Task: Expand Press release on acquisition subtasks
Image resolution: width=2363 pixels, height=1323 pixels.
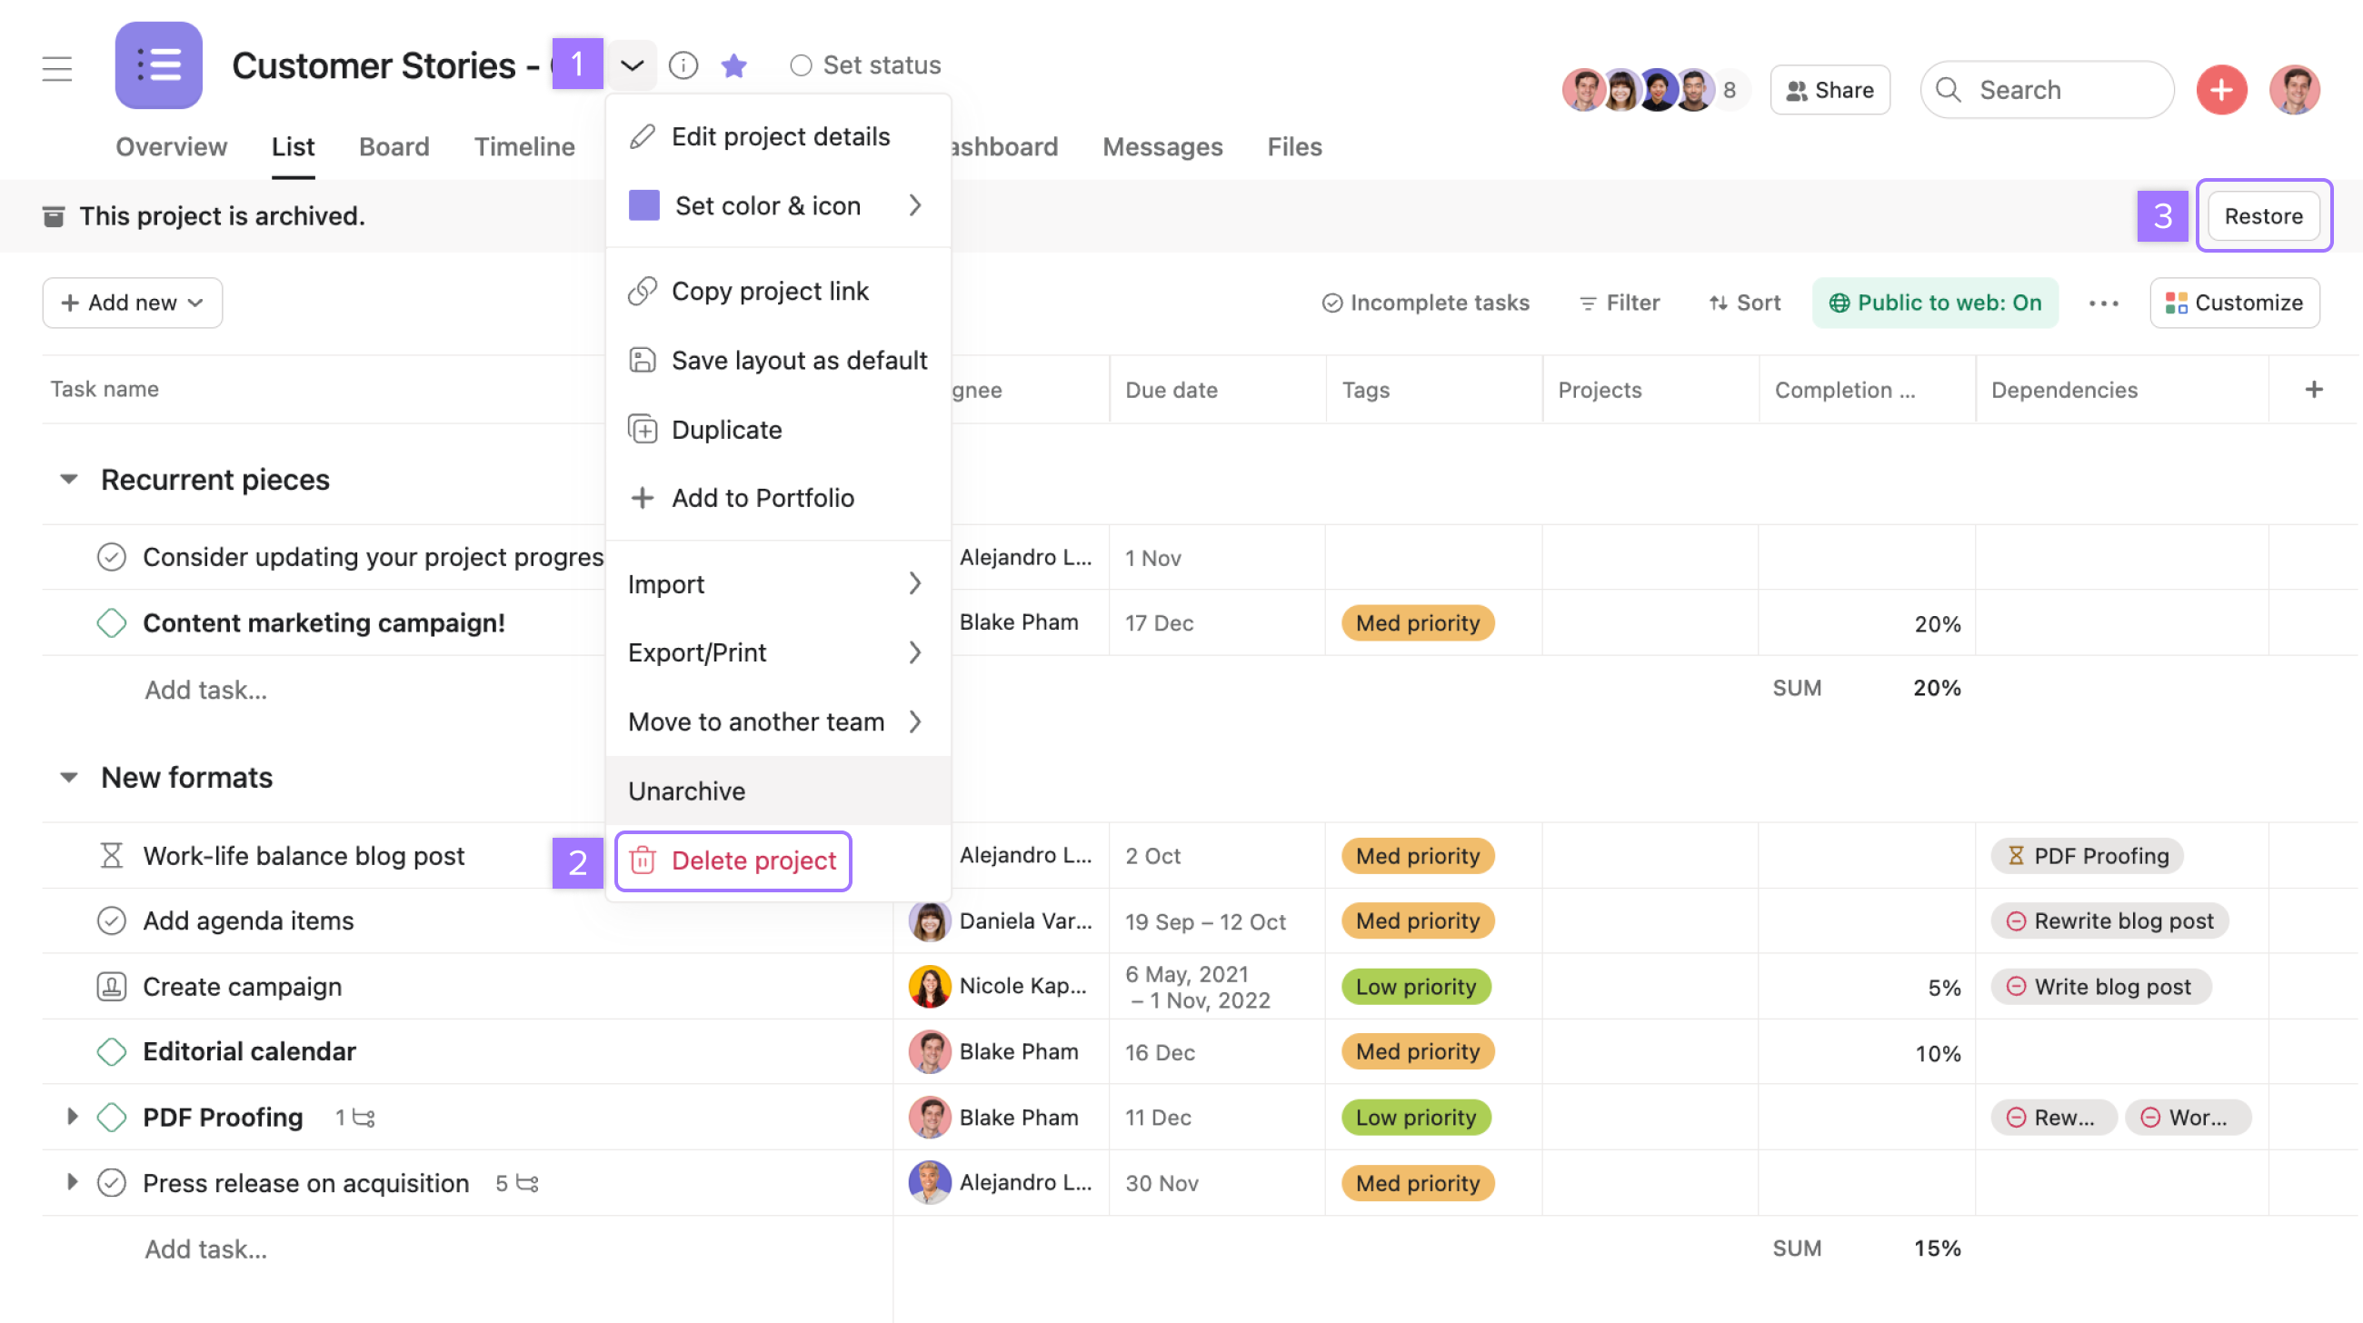Action: coord(70,1182)
